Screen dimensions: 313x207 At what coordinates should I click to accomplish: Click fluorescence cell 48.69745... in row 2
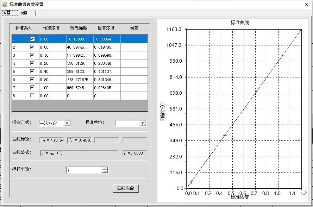80,47
